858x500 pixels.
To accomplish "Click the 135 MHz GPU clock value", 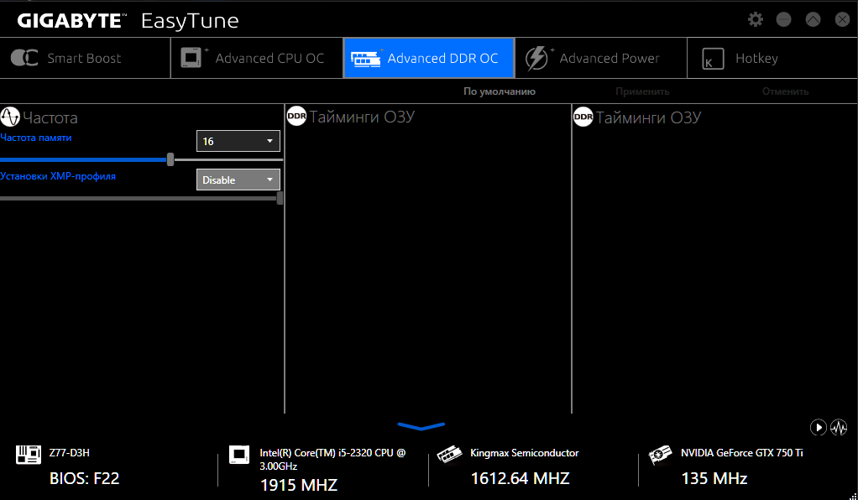I will click(x=714, y=478).
